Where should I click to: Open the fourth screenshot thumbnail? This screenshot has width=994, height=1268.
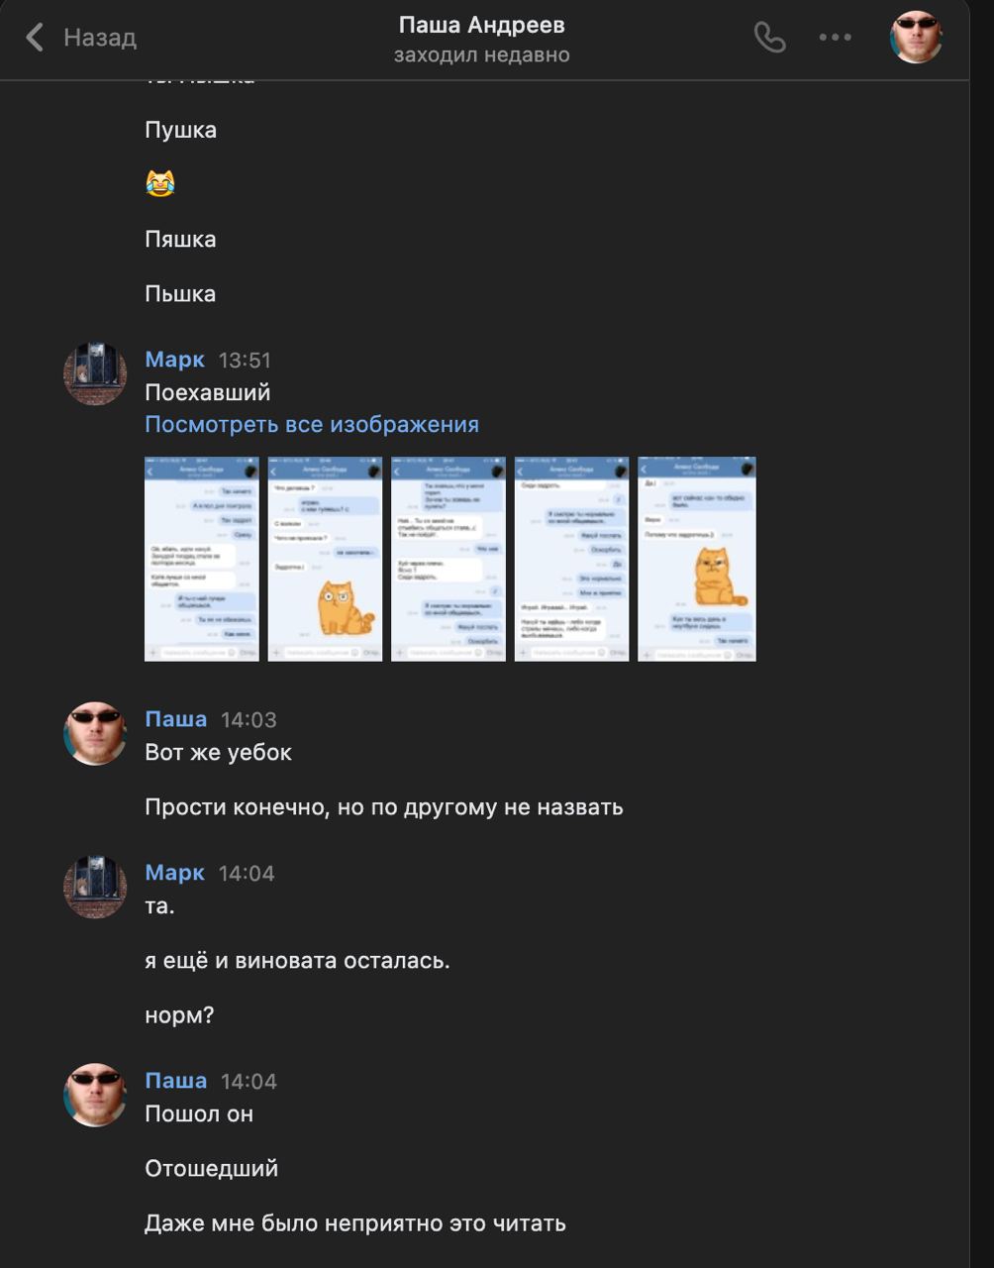tap(571, 559)
